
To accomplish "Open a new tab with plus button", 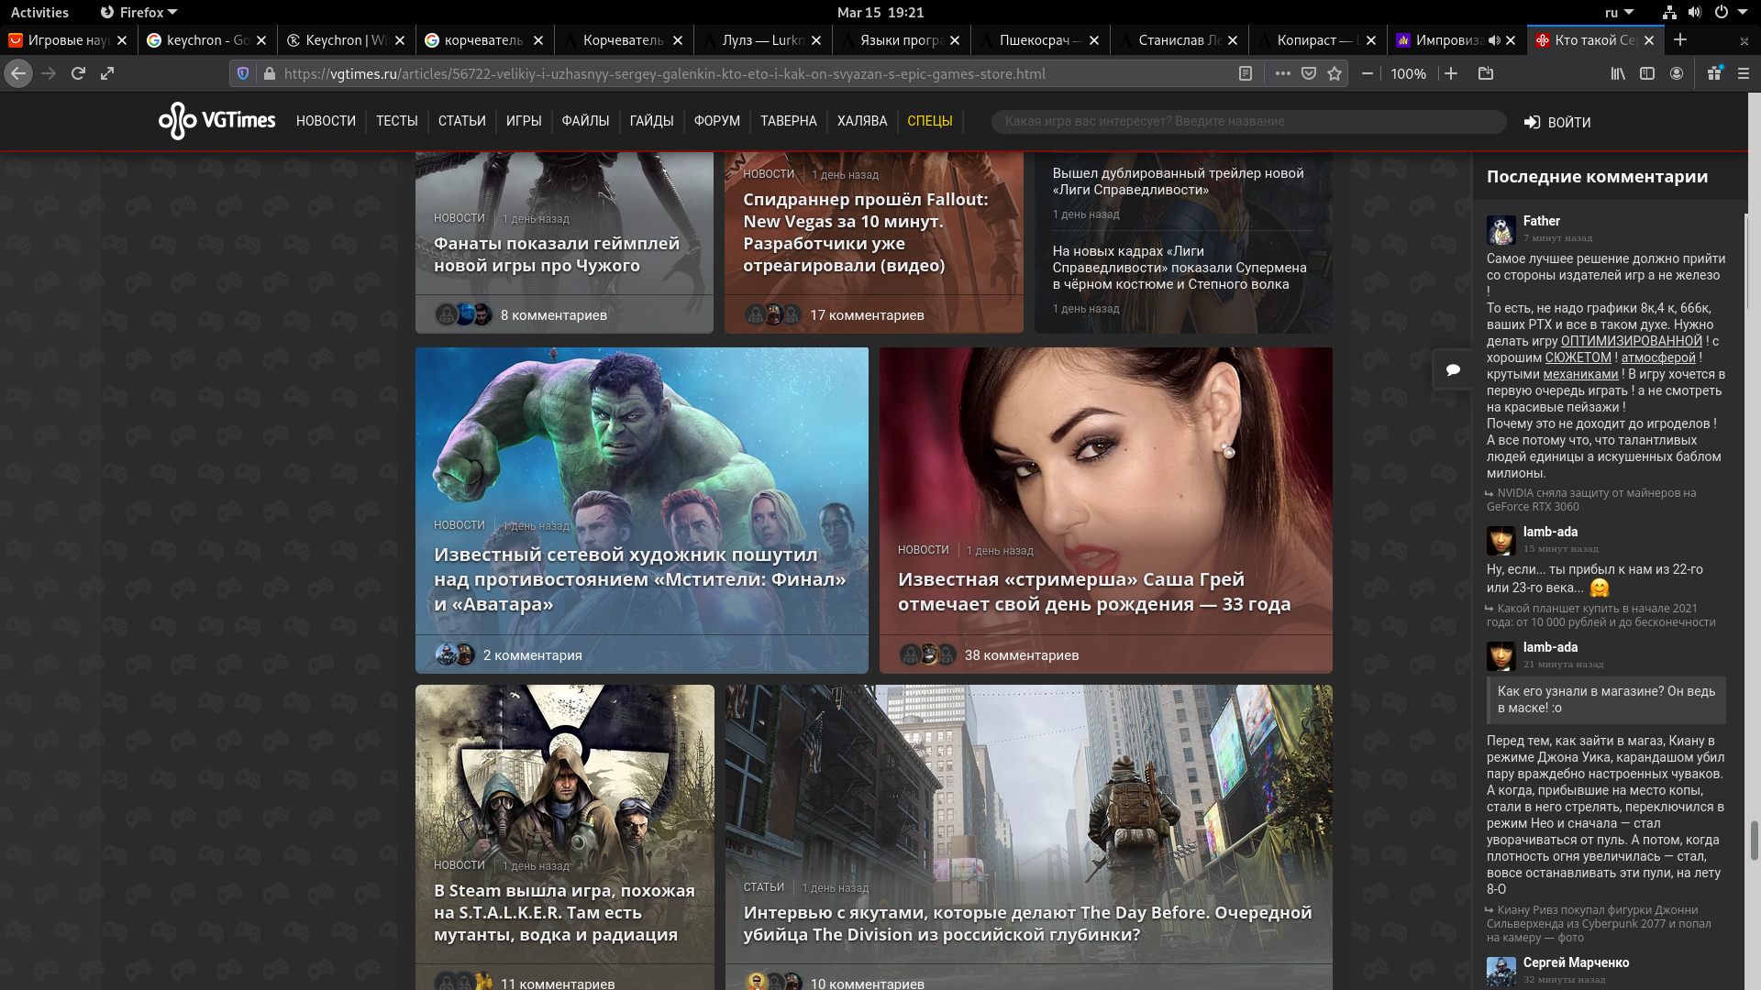I will pyautogui.click(x=1680, y=39).
